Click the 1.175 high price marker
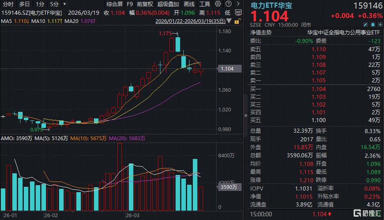The height and width of the screenshot is (220, 384). click(x=165, y=34)
